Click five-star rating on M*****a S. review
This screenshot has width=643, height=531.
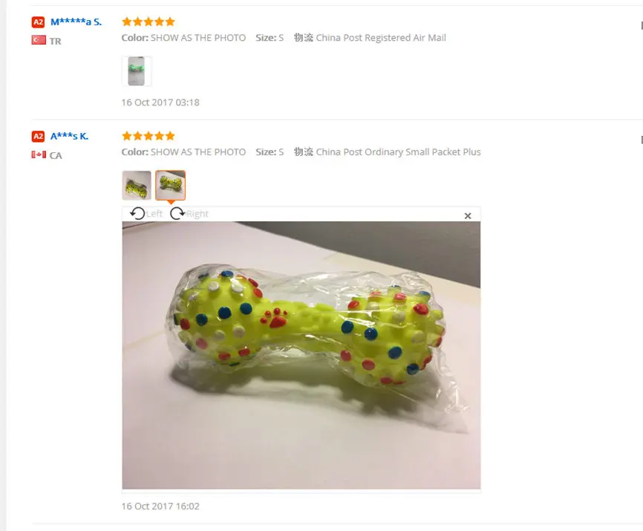[x=148, y=22]
